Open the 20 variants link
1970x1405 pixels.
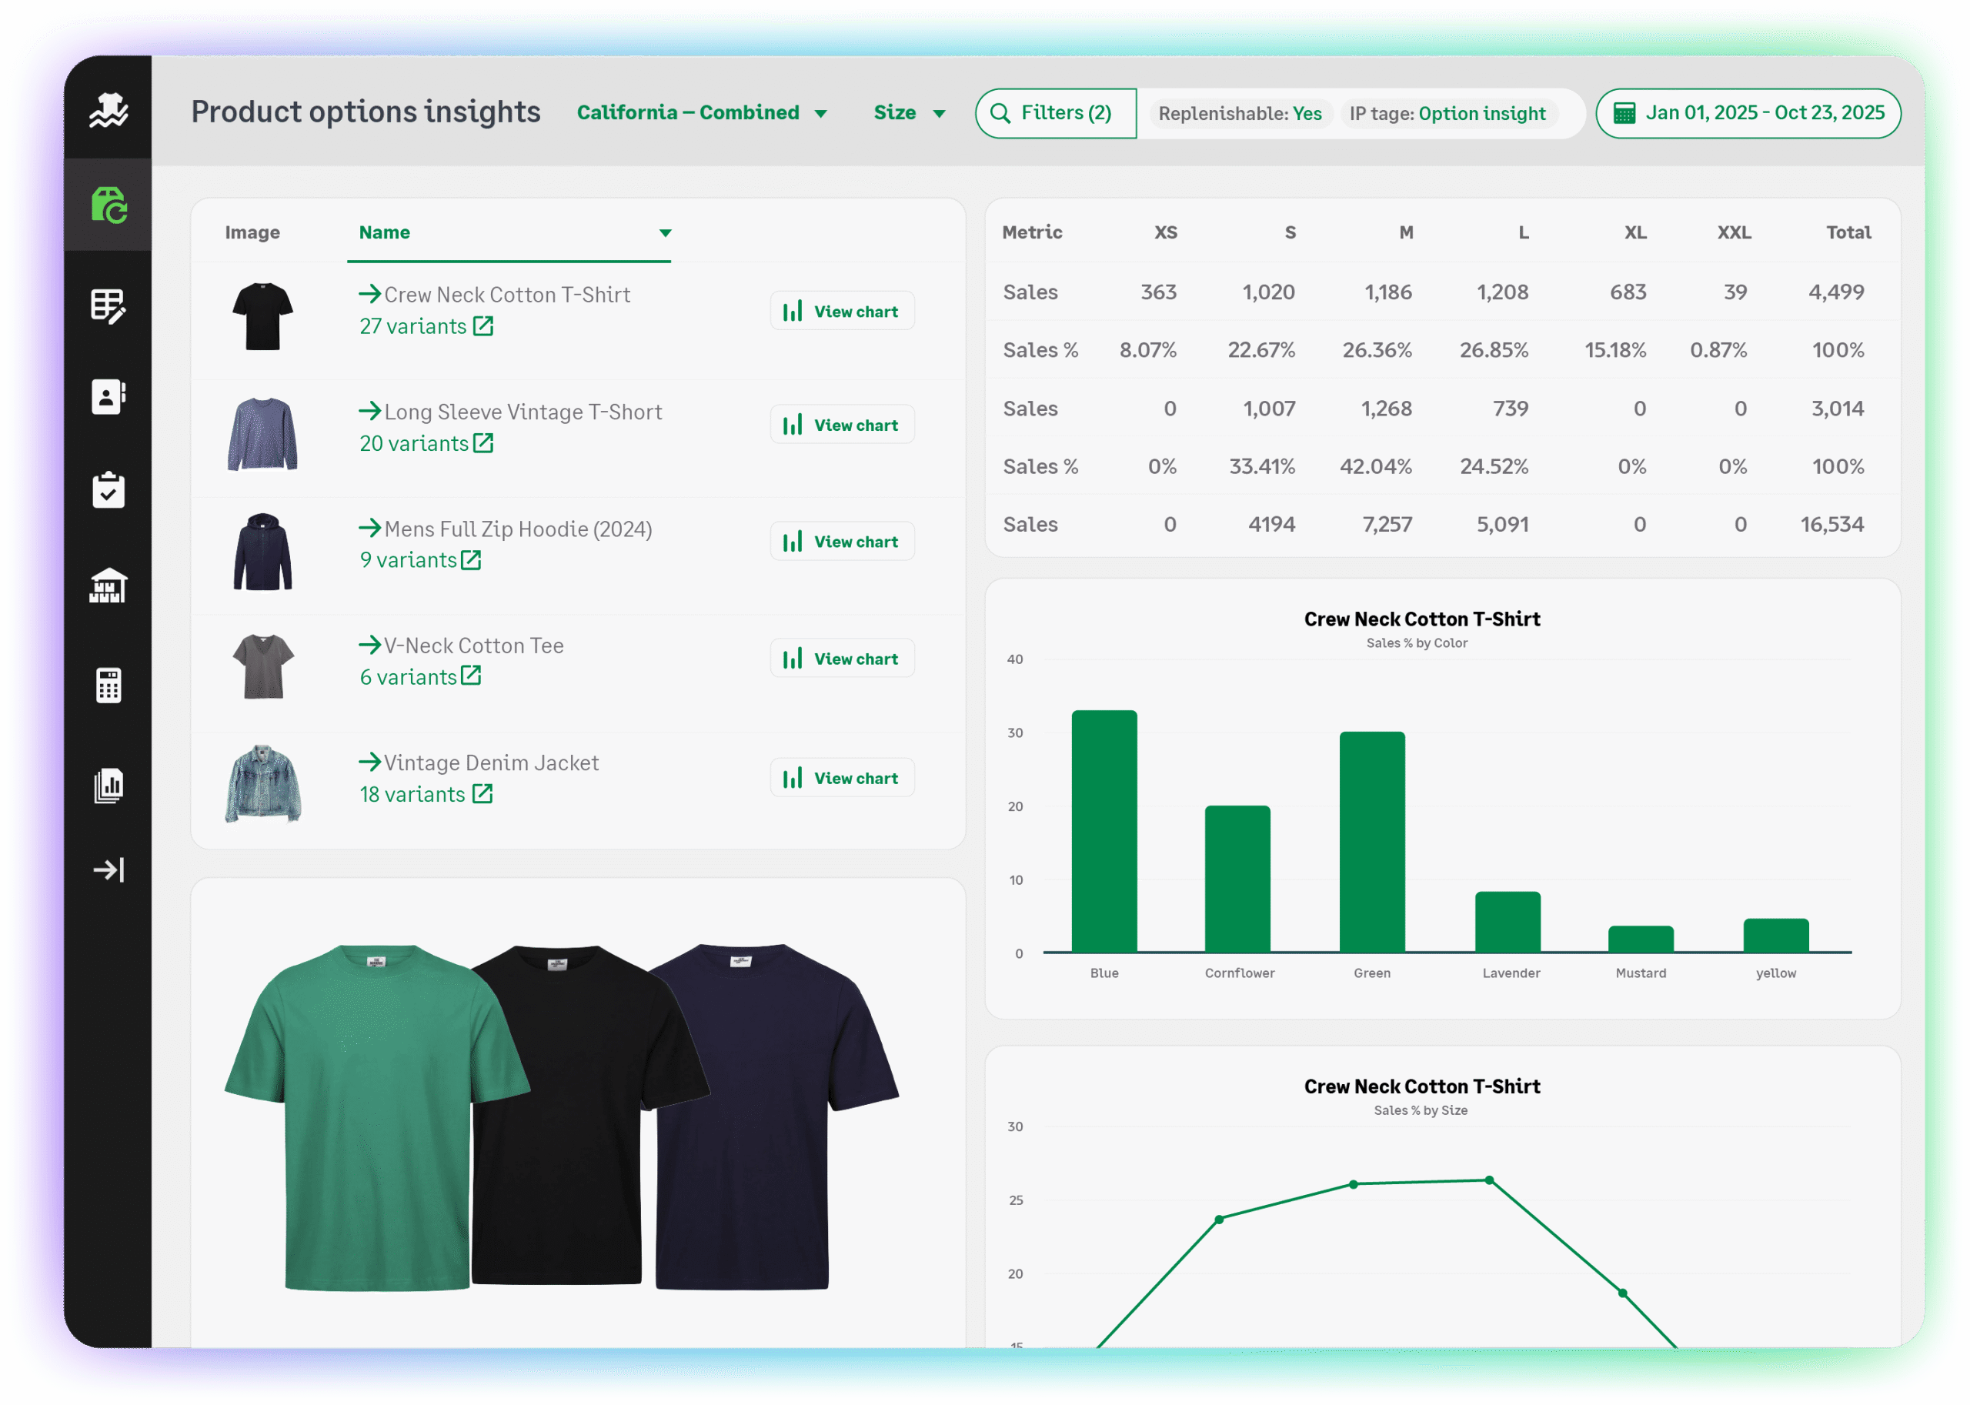click(415, 443)
